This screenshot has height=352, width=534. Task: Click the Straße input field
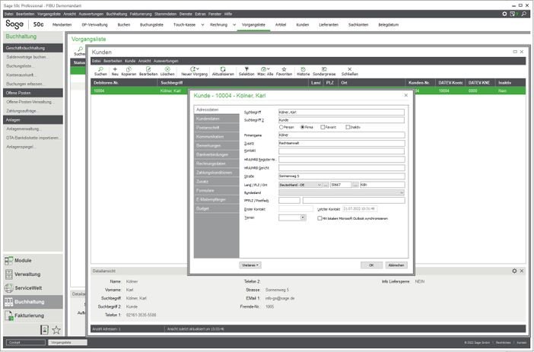(342, 176)
